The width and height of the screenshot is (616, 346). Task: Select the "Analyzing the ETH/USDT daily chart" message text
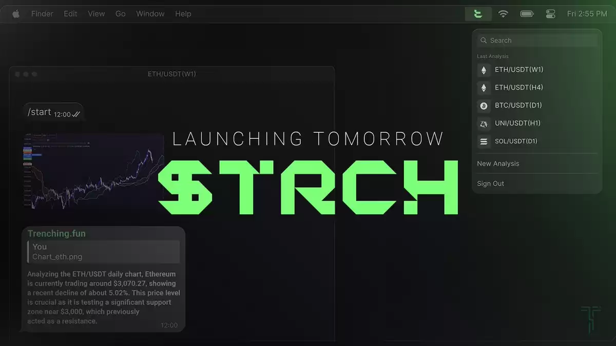coord(104,297)
